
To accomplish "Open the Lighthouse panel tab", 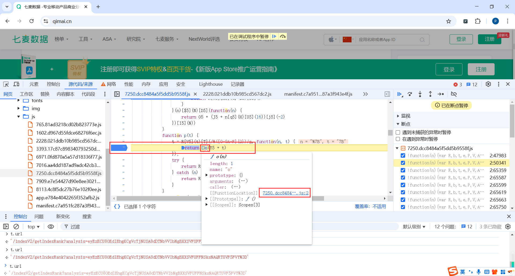I will click(x=211, y=84).
